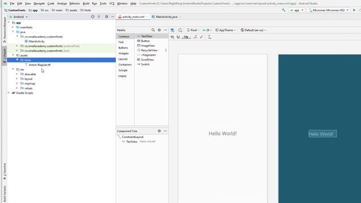Image resolution: width=361 pixels, height=203 pixels.
Task: Switch to MainActivity.java tab
Action: (166, 17)
